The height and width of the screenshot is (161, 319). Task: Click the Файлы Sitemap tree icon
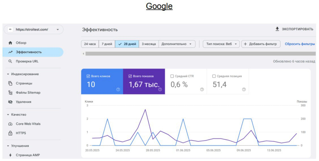pyautogui.click(x=10, y=93)
